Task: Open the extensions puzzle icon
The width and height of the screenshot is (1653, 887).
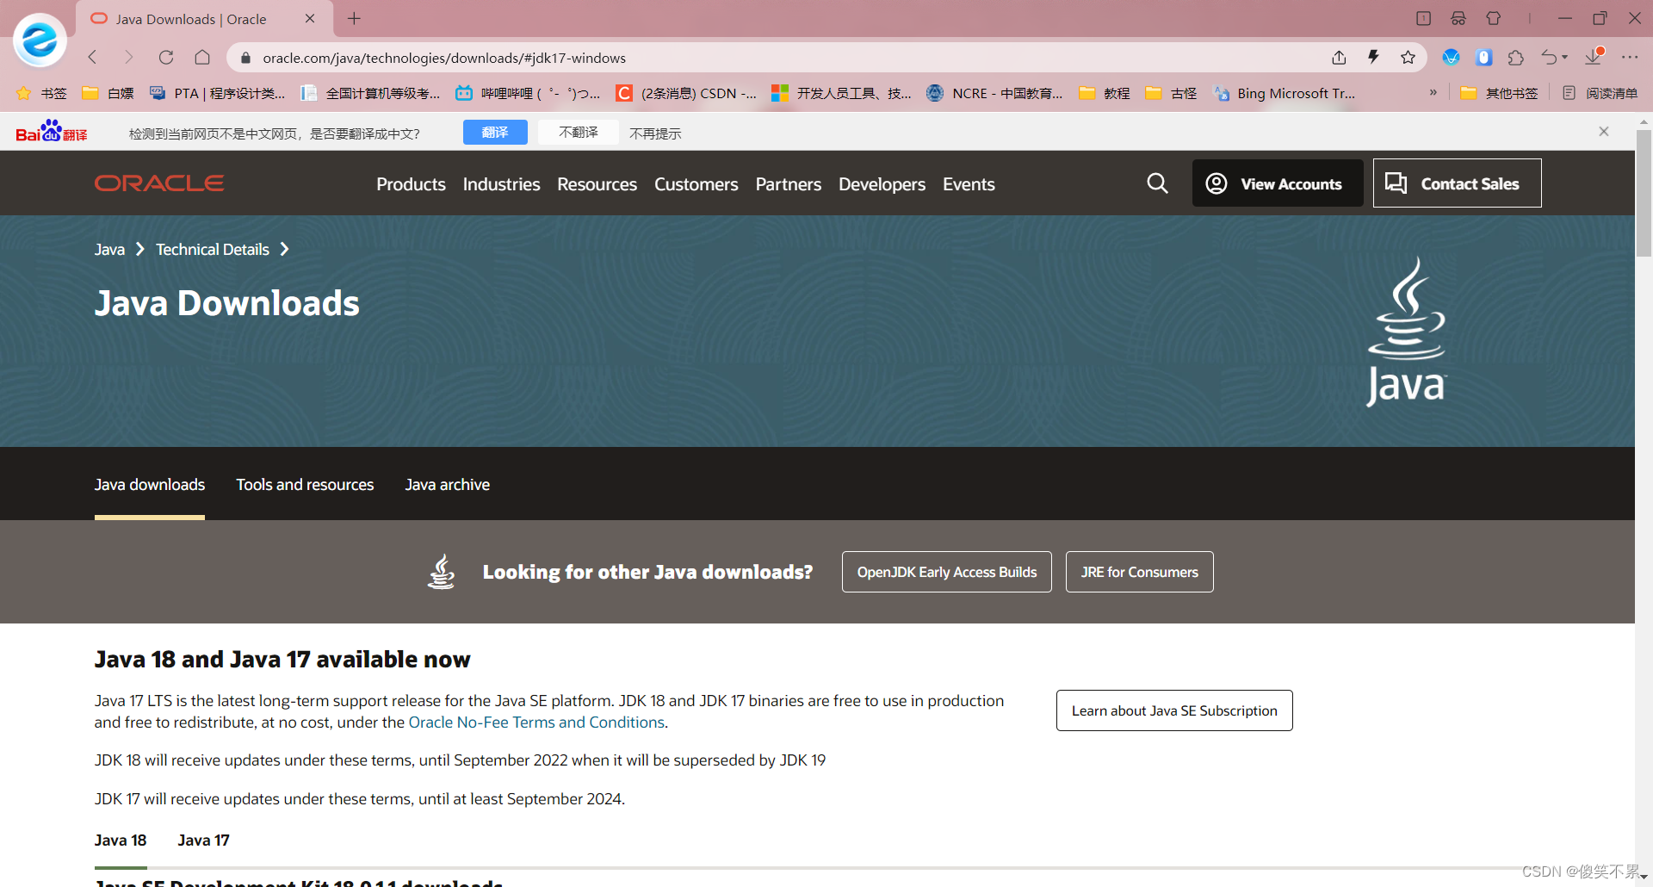Action: [x=1516, y=58]
